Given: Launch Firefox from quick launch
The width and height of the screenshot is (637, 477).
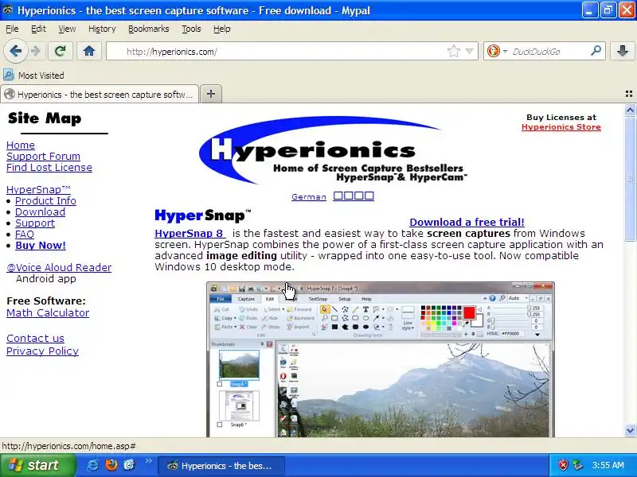Looking at the screenshot, I should [x=111, y=465].
